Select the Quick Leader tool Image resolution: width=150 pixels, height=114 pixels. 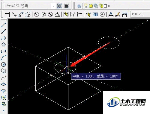coord(88,14)
